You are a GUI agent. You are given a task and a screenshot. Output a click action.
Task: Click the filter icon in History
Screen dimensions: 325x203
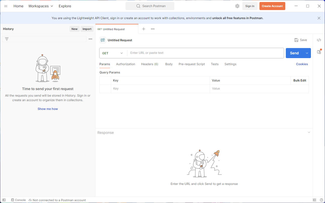point(7,39)
